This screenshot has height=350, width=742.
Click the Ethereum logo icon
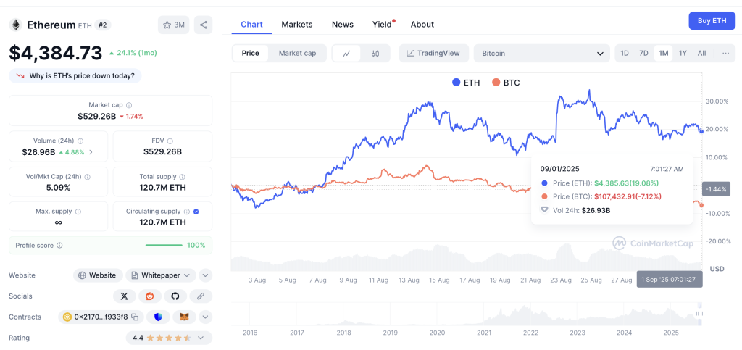pos(16,25)
